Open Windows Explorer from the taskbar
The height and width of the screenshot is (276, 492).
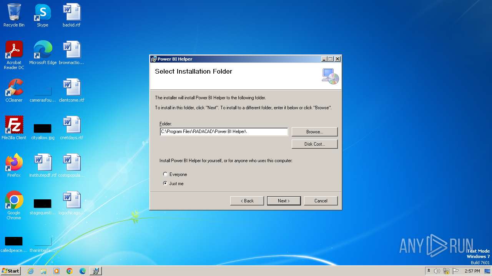tap(43, 271)
